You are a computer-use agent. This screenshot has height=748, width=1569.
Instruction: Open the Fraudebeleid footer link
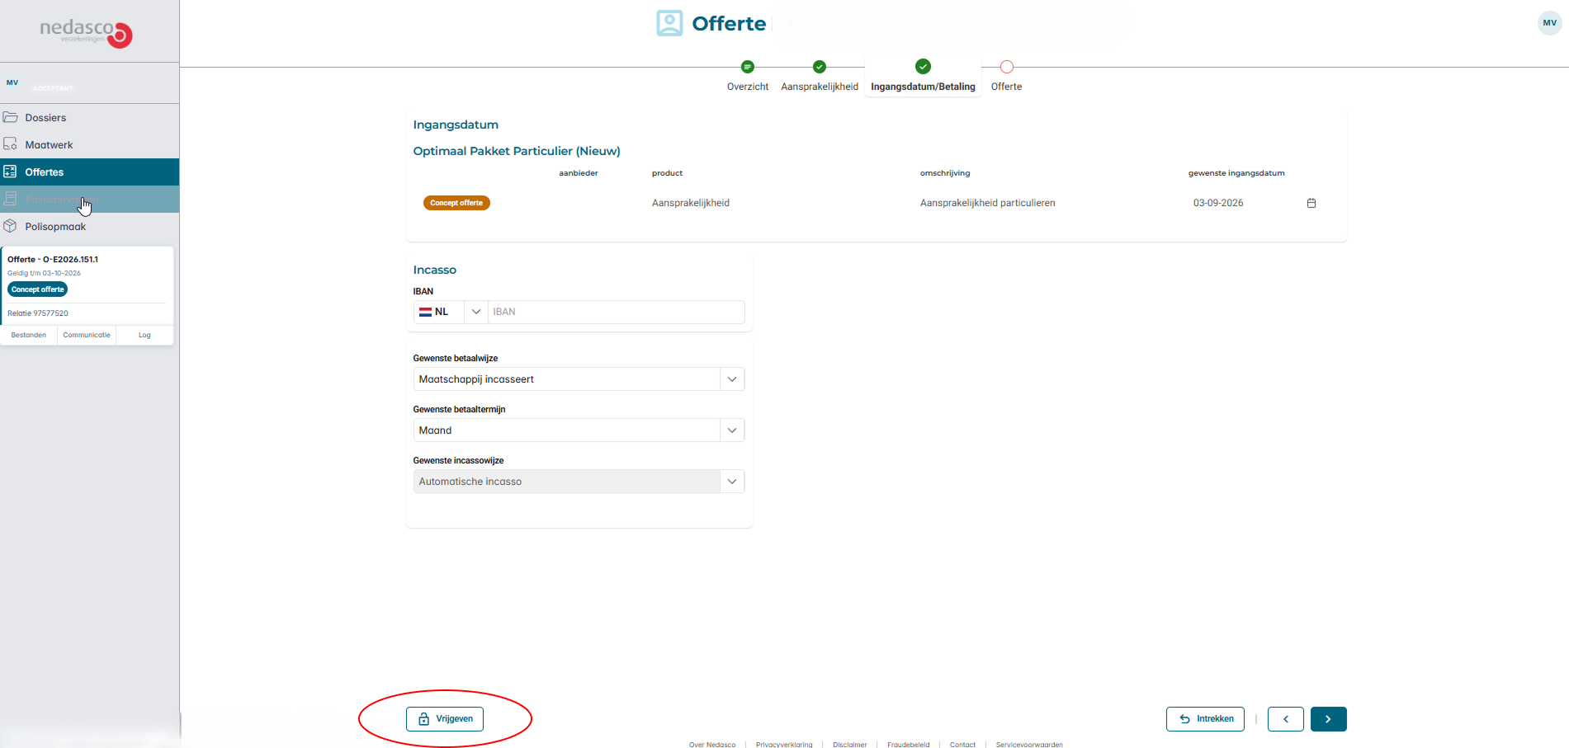coord(908,744)
